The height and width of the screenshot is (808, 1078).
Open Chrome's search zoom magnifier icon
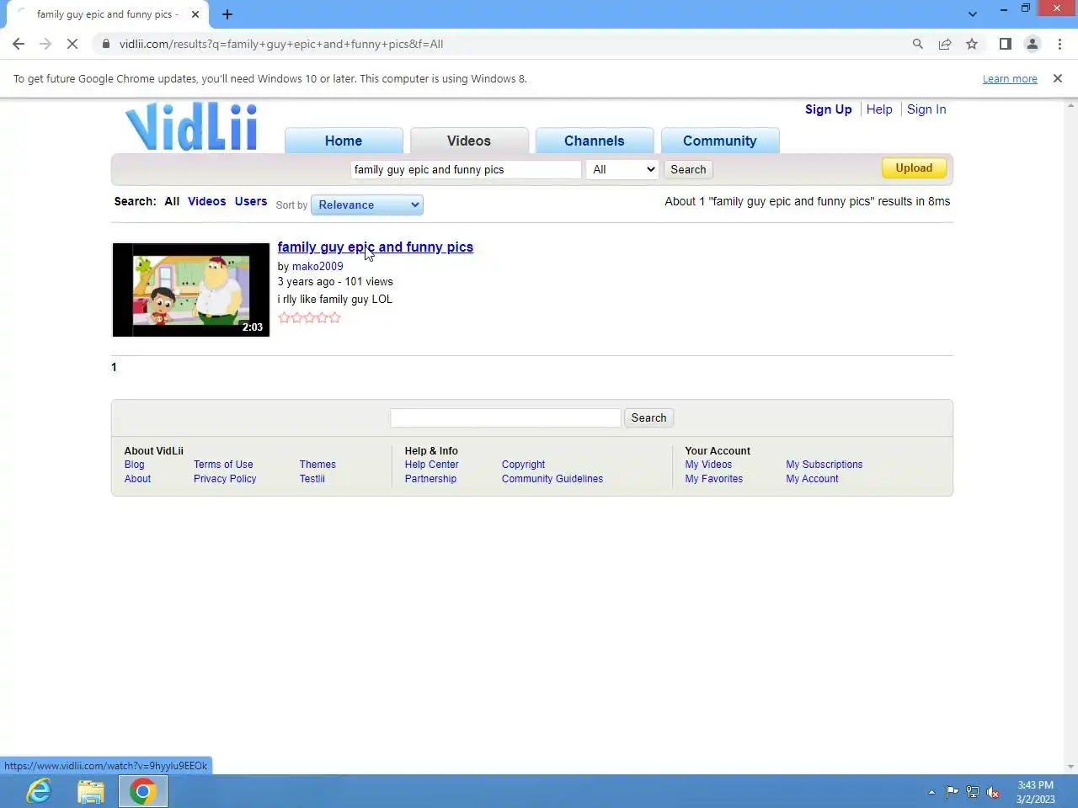[x=918, y=44]
